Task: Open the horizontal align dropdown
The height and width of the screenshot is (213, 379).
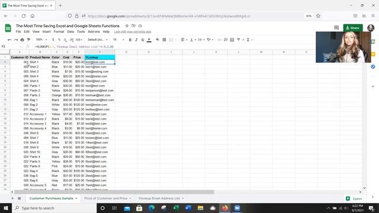Action: click(x=184, y=40)
